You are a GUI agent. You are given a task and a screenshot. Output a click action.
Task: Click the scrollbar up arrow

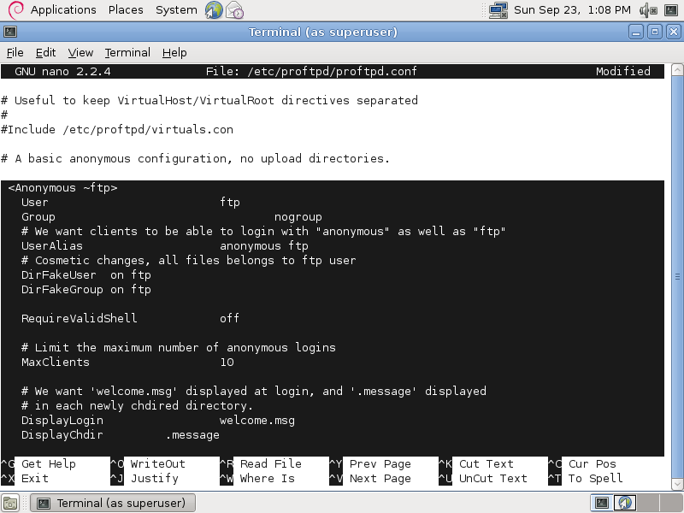(x=677, y=70)
